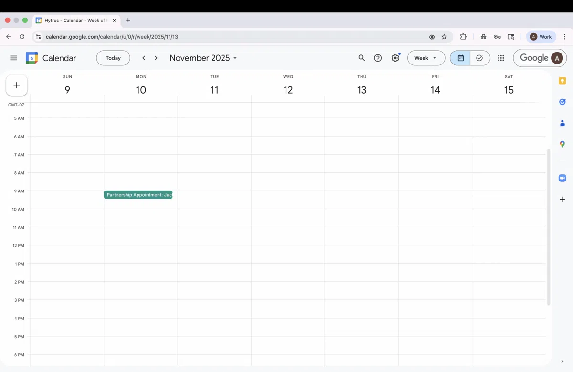
Task: Open the Settings gear menu
Action: click(395, 58)
